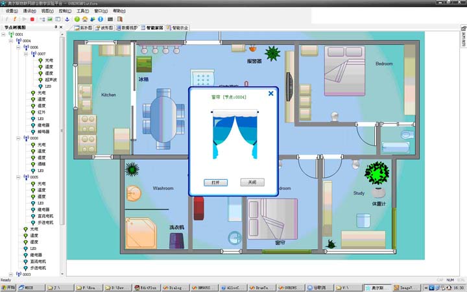467x292 pixels.
Task: Select the 红外 sensor tree node
Action: click(41, 112)
